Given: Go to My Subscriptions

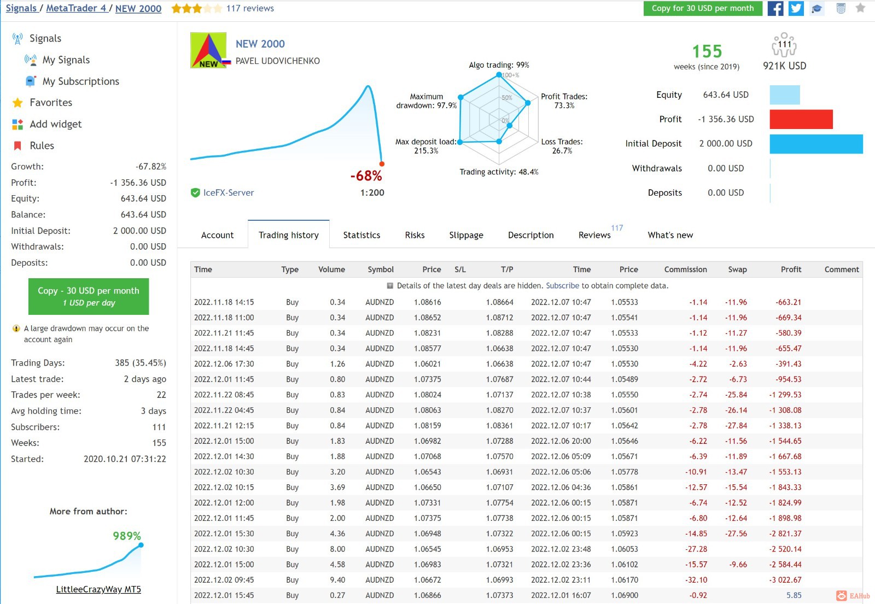Looking at the screenshot, I should (x=81, y=81).
